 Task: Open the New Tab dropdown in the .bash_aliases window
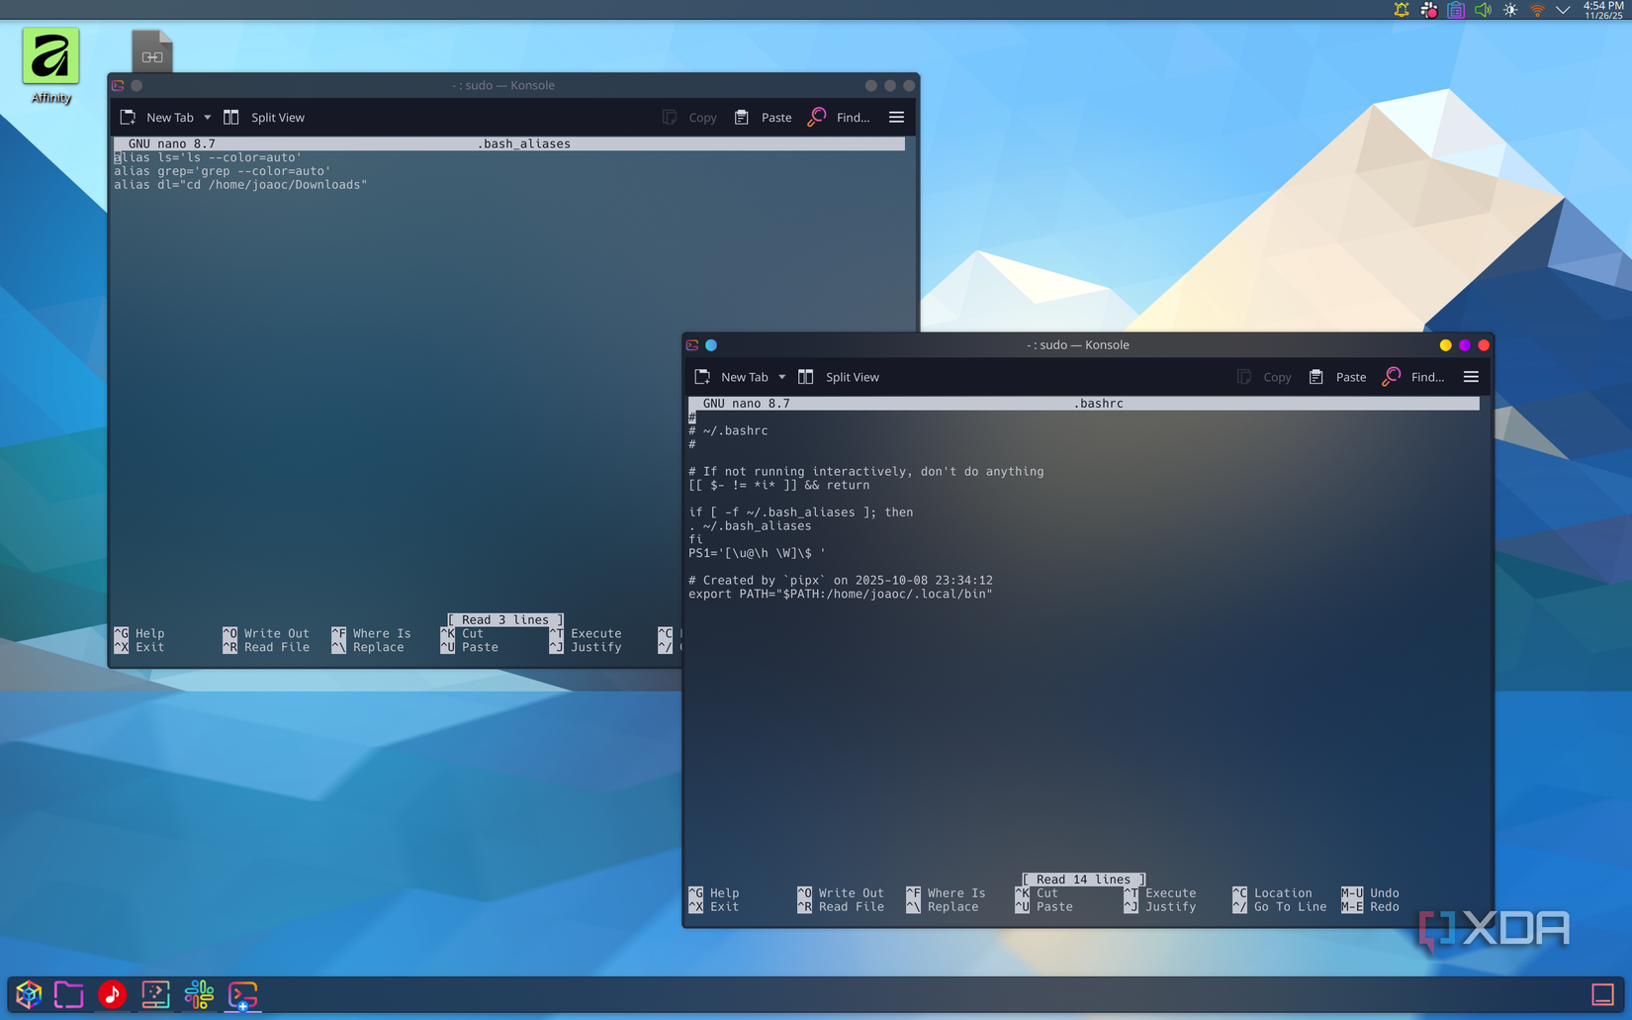point(208,117)
